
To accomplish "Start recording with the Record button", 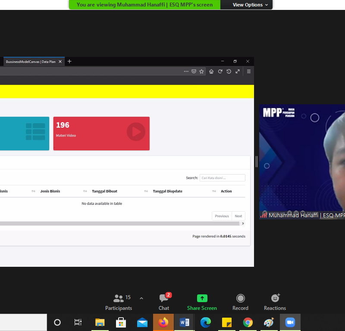I will [240, 302].
